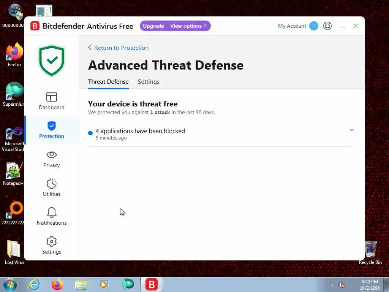Select the Notepad++ desktop shortcut
Screen dimensions: 389x292
point(13,174)
